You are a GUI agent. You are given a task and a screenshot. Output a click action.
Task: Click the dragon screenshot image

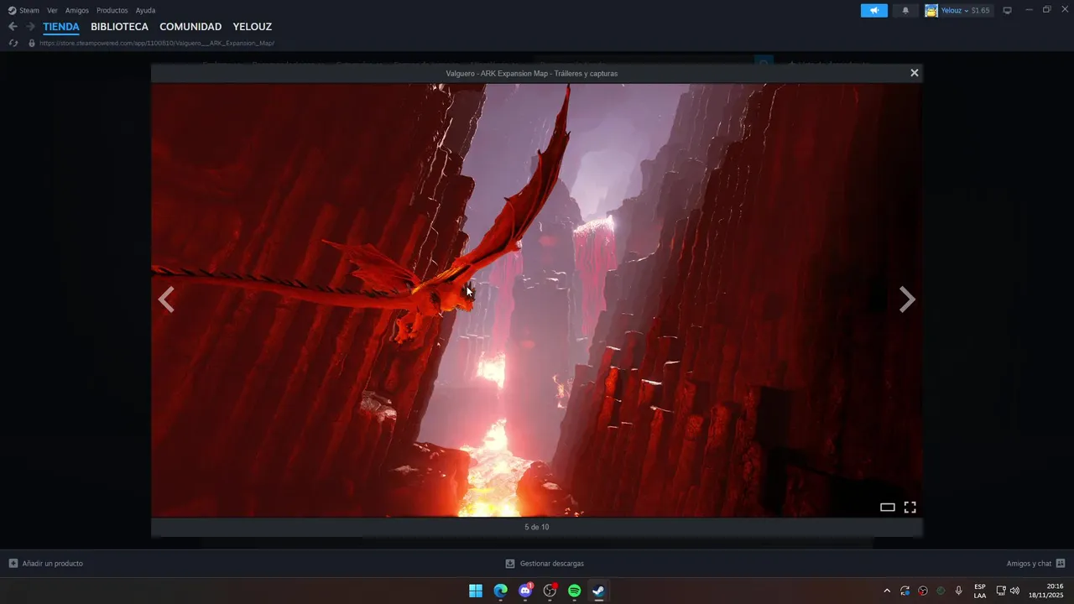click(537, 299)
